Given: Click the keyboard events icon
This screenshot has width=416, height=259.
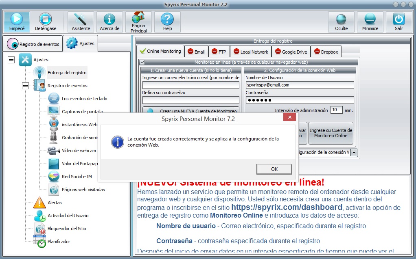Looking at the screenshot, I should click(x=54, y=98).
